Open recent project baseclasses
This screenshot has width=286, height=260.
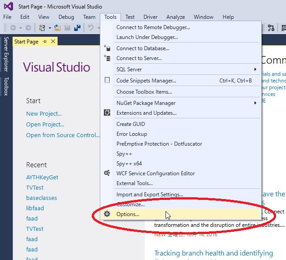(41, 198)
